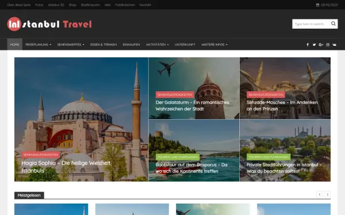Expand the Aktivitäten menu
The width and height of the screenshot is (345, 215).
pyautogui.click(x=157, y=45)
